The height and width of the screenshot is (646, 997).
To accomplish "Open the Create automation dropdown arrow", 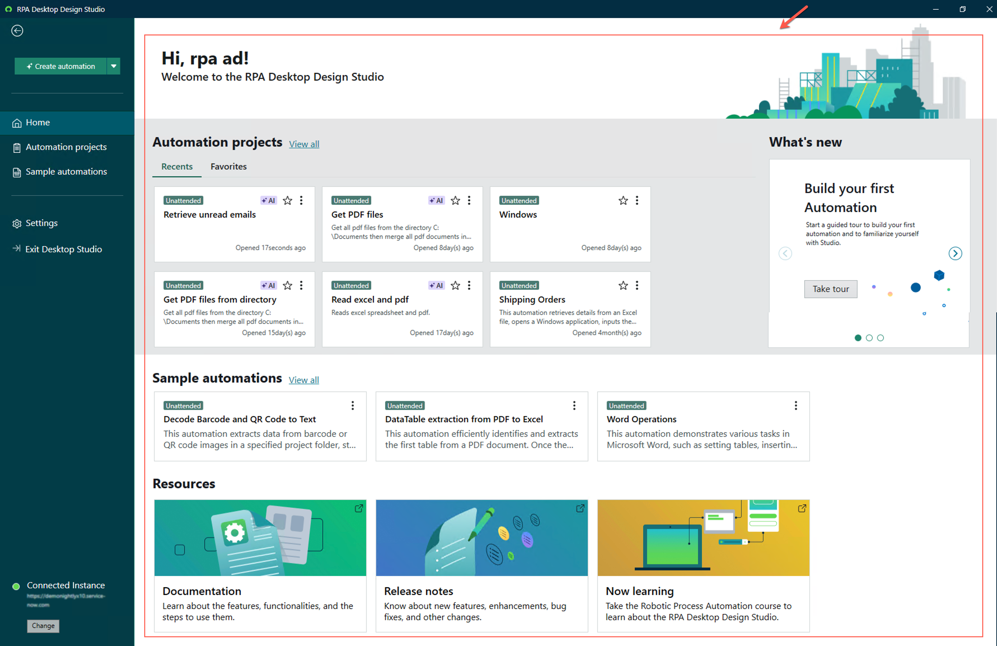I will (x=114, y=66).
